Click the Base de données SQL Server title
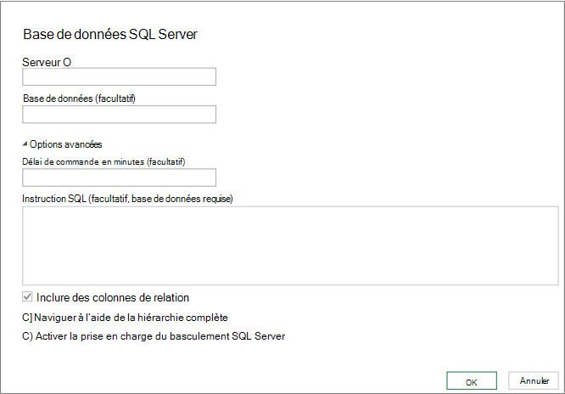The width and height of the screenshot is (565, 394). [x=110, y=34]
